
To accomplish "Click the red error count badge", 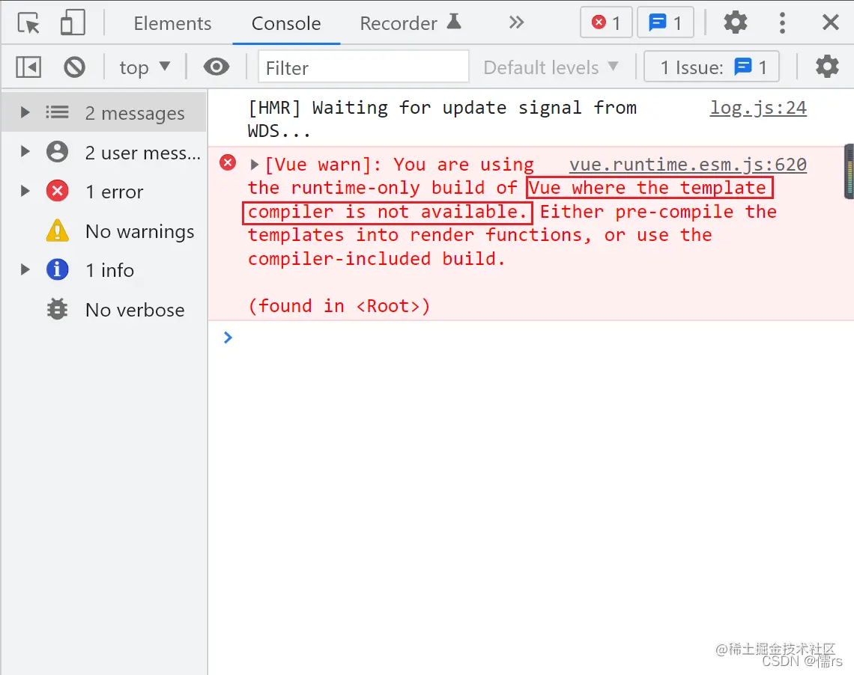I will click(605, 23).
